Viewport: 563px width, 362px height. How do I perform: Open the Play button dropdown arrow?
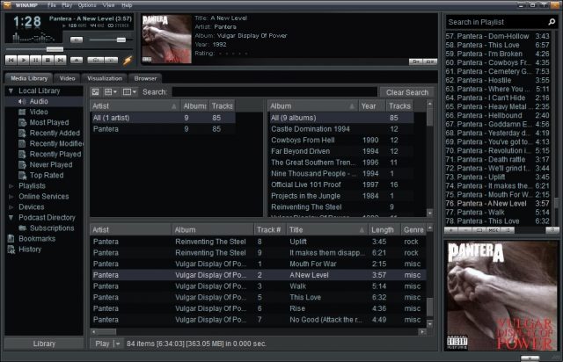click(x=118, y=344)
